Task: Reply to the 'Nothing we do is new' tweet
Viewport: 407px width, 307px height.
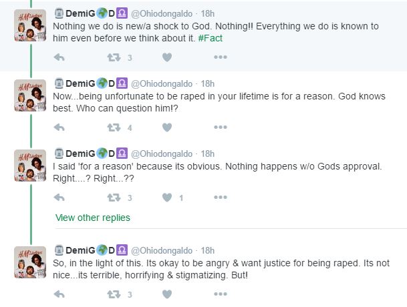Action: [59, 57]
